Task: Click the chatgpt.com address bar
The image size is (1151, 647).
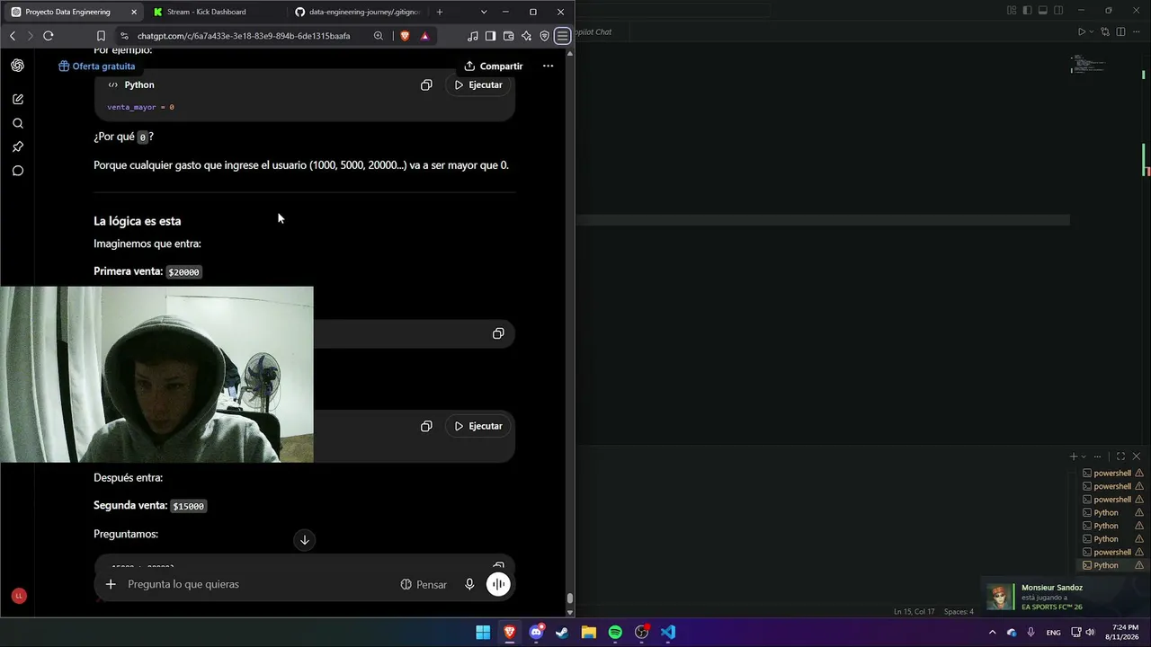Action: pos(243,36)
